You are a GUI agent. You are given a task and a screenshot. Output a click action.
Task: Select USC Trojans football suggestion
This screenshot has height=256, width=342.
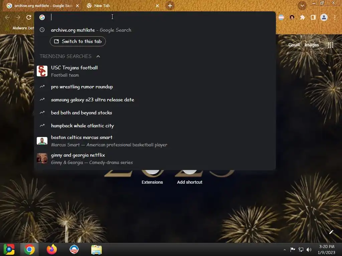point(155,71)
